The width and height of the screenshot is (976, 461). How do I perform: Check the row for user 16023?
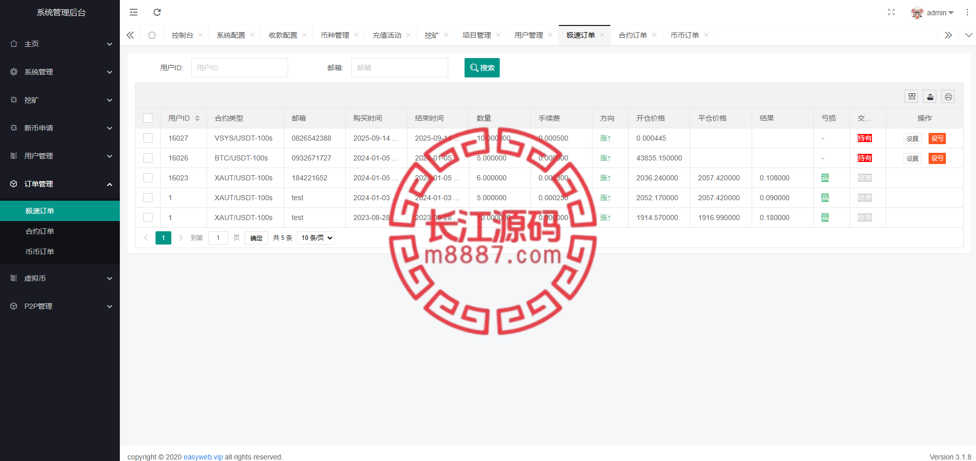(148, 178)
